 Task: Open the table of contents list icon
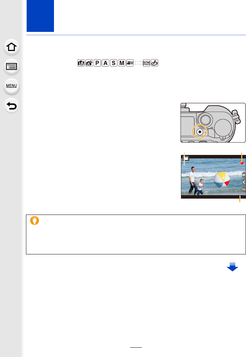11,67
